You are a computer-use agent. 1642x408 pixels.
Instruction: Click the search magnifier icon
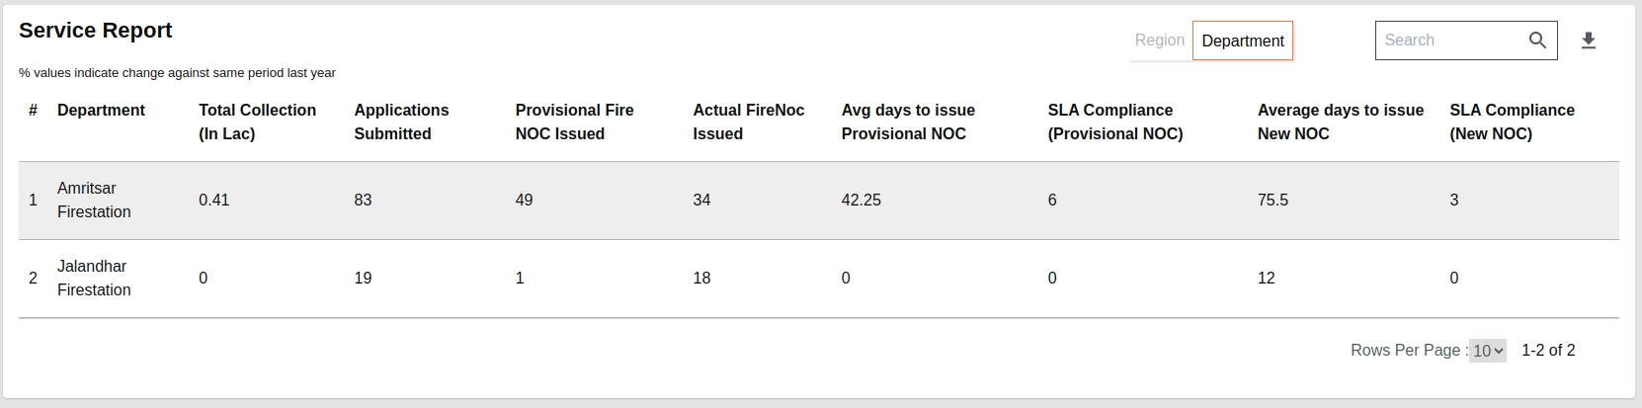pyautogui.click(x=1537, y=41)
